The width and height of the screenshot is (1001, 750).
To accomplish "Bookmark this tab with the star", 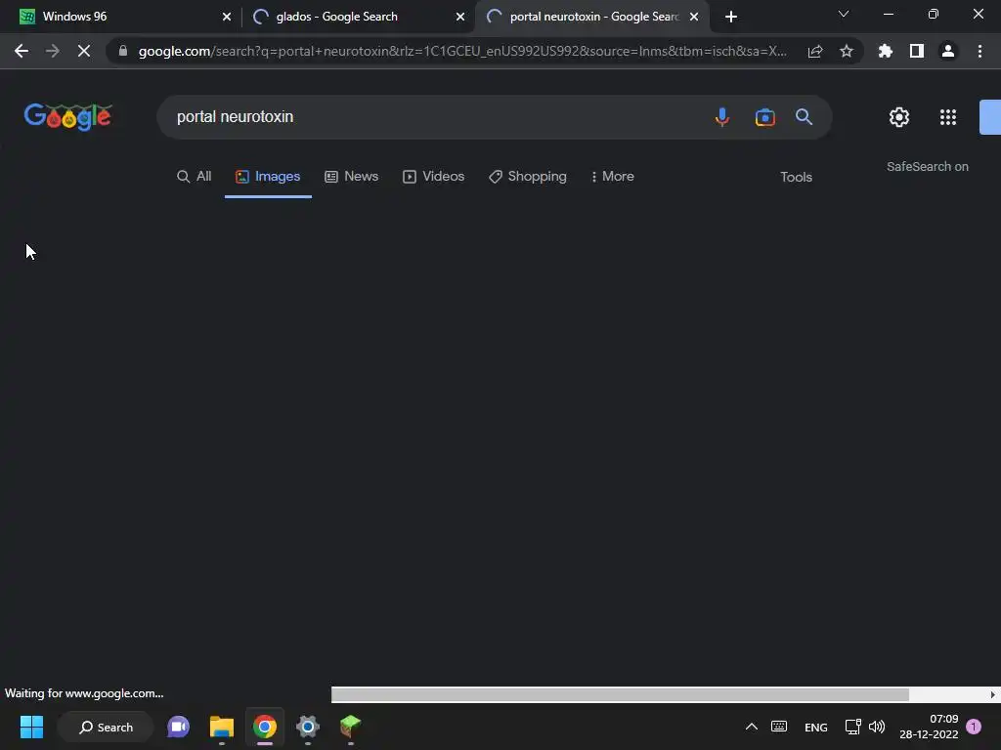I will point(847,51).
